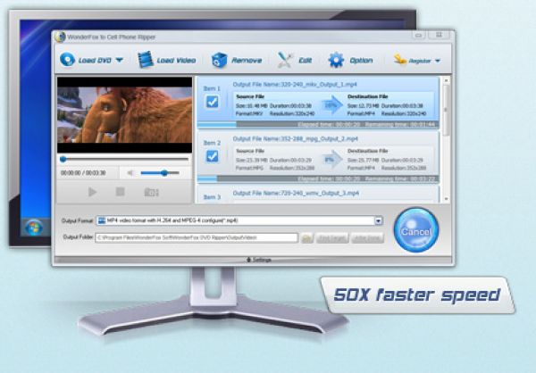This screenshot has width=536, height=373.
Task: Click the volume slider
Action: (160, 173)
